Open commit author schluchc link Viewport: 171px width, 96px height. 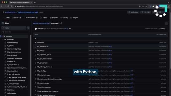tap(40, 29)
